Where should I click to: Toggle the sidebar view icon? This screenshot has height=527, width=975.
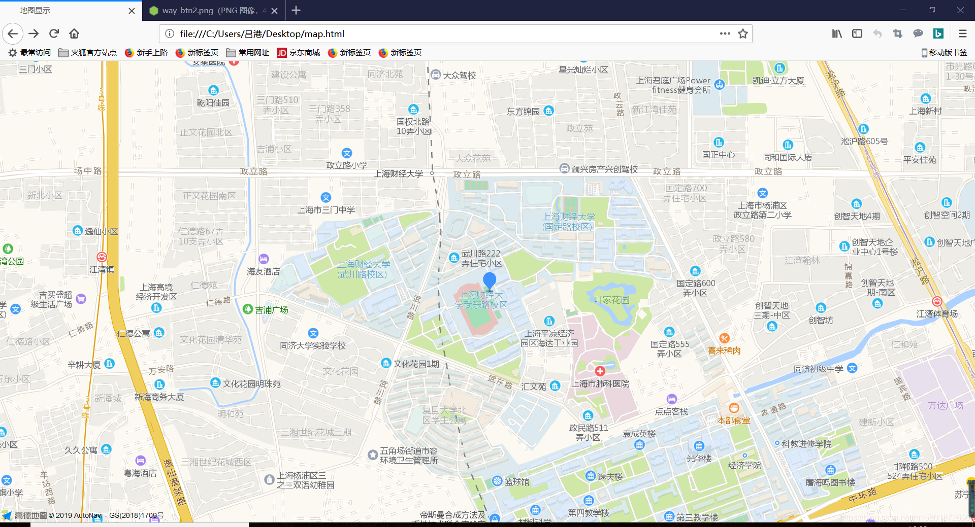[x=857, y=34]
